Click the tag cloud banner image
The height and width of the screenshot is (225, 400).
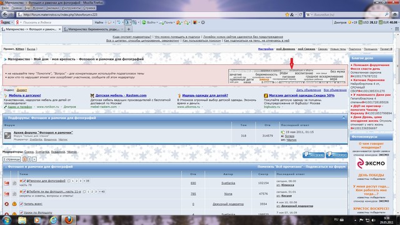click(x=287, y=76)
